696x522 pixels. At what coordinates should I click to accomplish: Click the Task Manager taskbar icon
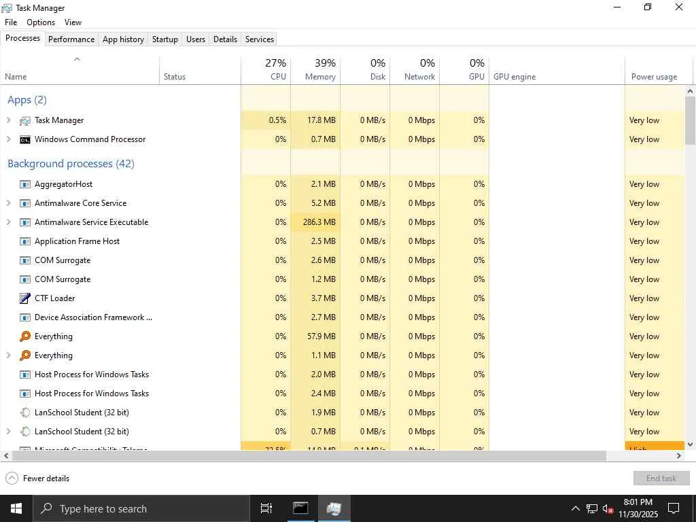(334, 508)
